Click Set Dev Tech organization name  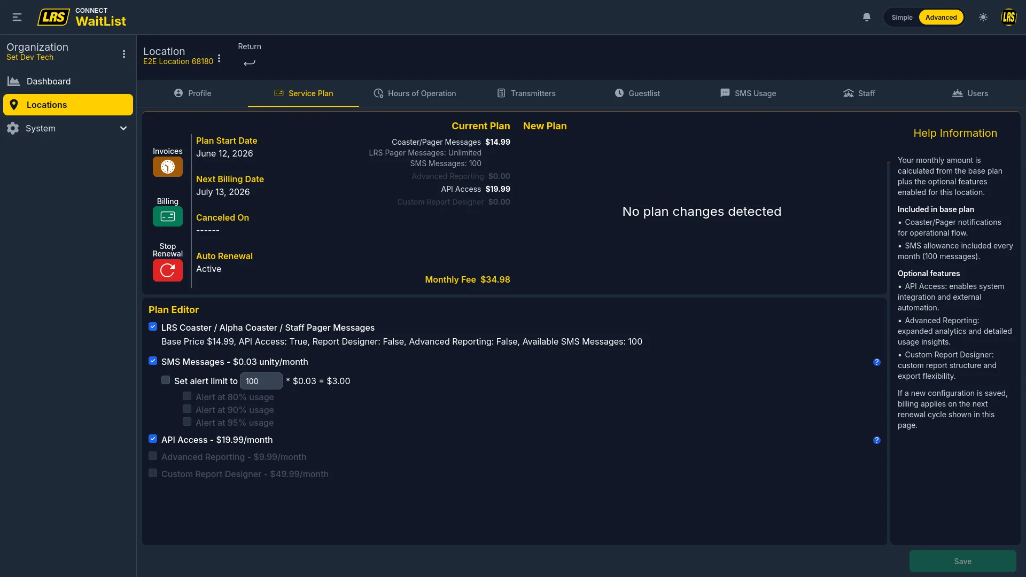30,57
